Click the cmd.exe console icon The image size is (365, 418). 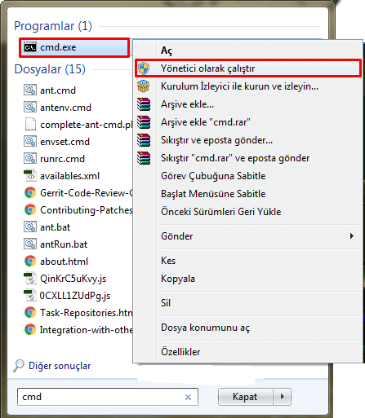pos(30,47)
